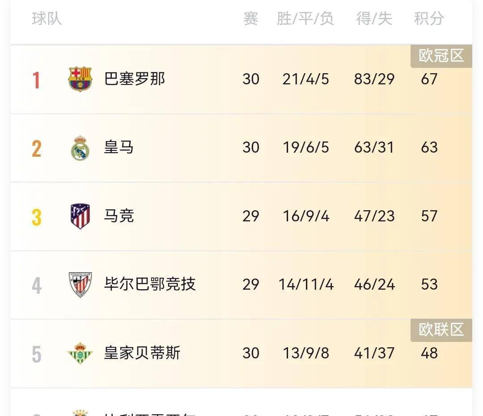Click the Atlético Madrid club crest

[x=80, y=216]
